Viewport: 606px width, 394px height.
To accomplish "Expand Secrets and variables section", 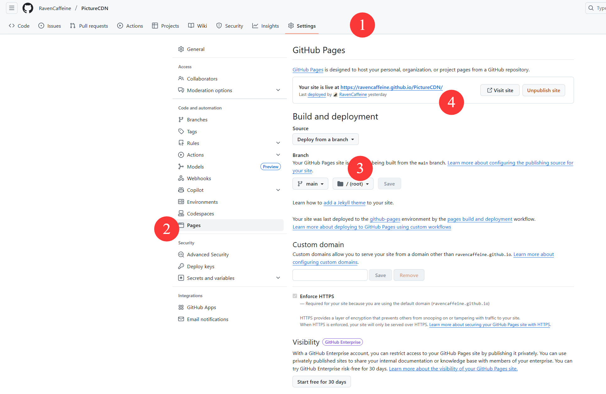I will [278, 278].
